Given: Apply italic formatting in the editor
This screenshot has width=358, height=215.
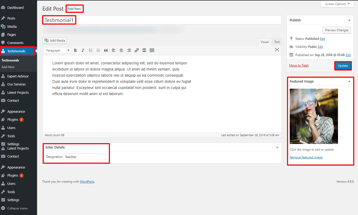Looking at the screenshot, I should coord(83,50).
